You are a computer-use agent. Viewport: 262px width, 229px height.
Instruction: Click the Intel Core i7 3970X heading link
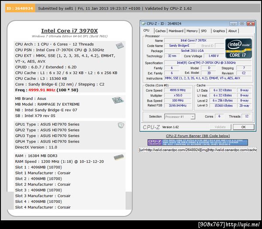pos(69,31)
